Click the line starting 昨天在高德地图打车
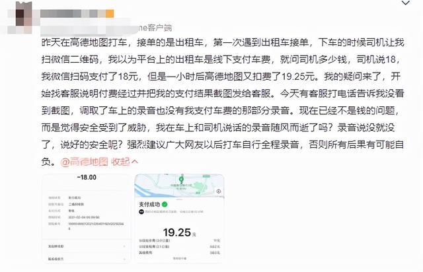 click(x=223, y=43)
